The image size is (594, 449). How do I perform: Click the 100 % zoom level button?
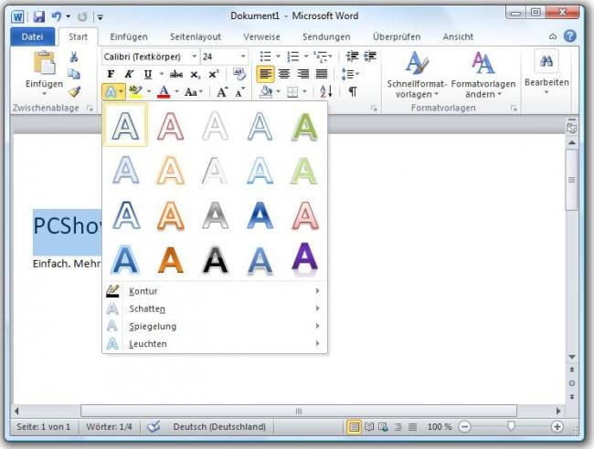440,427
